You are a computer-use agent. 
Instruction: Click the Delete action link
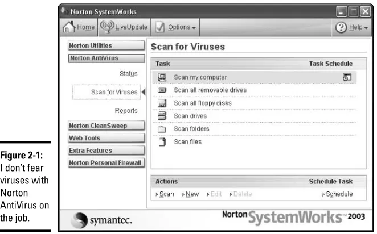pos(240,194)
